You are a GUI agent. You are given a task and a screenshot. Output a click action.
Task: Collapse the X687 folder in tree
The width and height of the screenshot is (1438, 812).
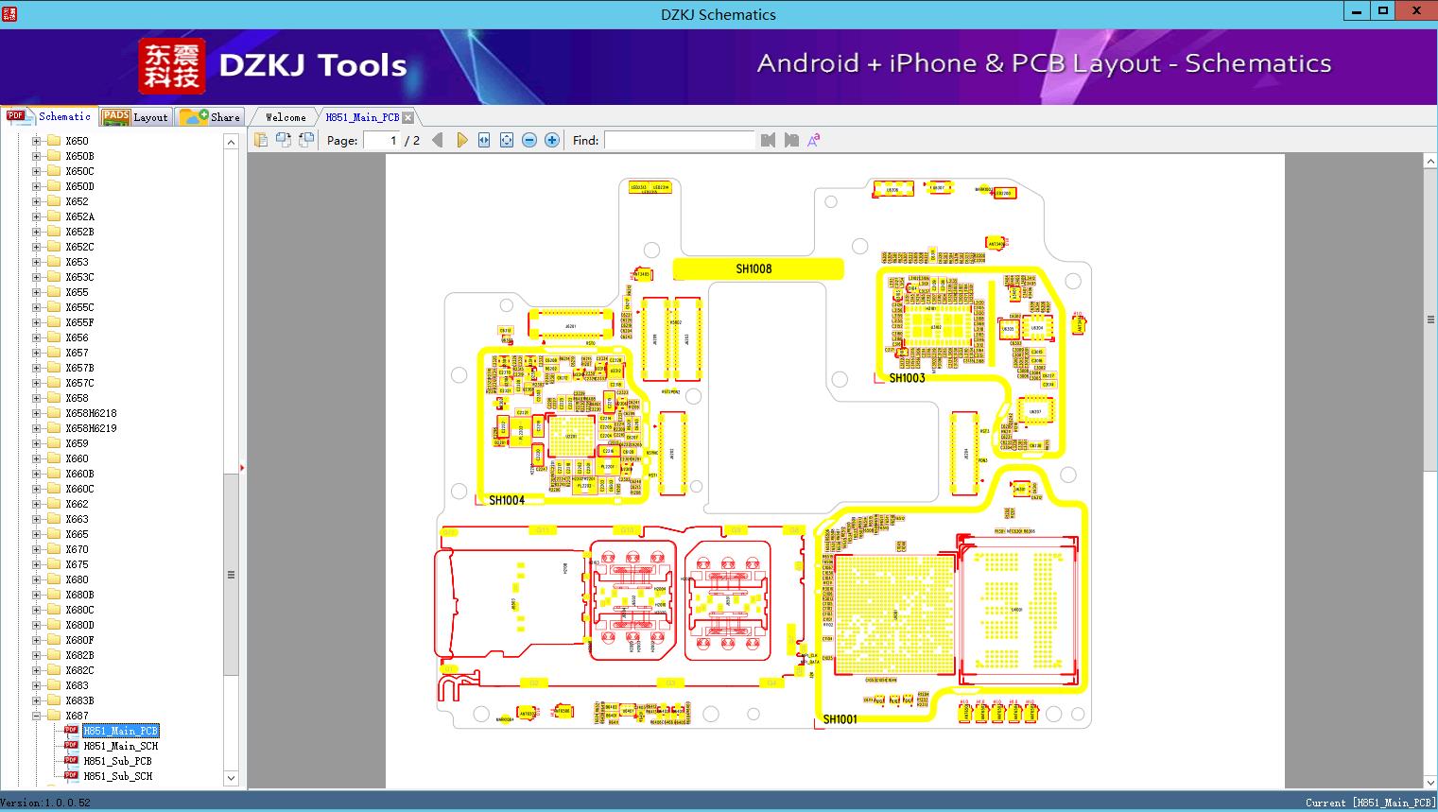pyautogui.click(x=36, y=716)
